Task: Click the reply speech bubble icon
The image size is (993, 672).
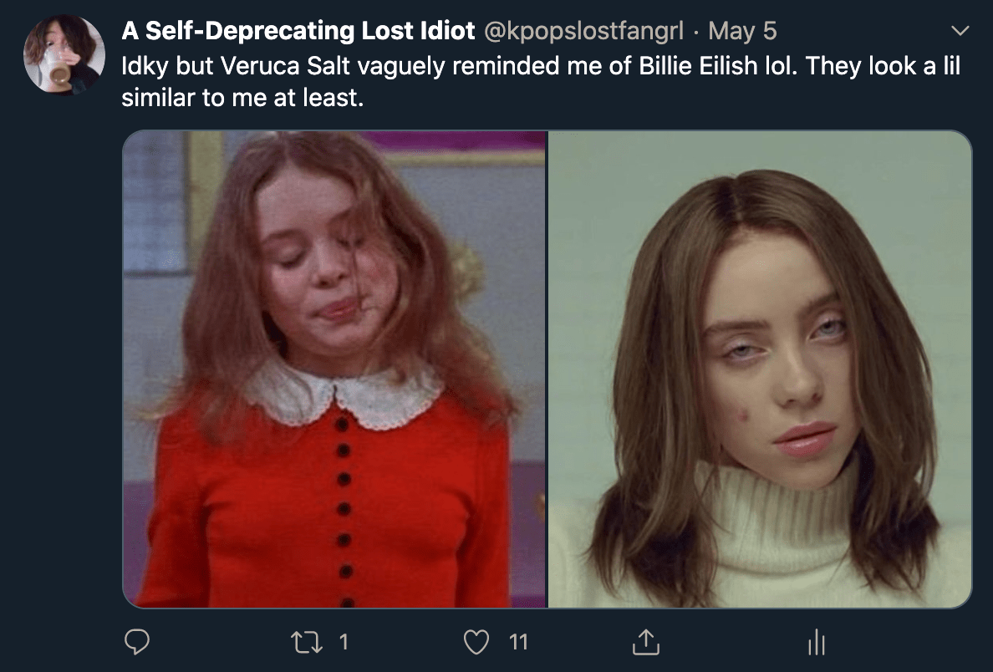Action: point(136,641)
